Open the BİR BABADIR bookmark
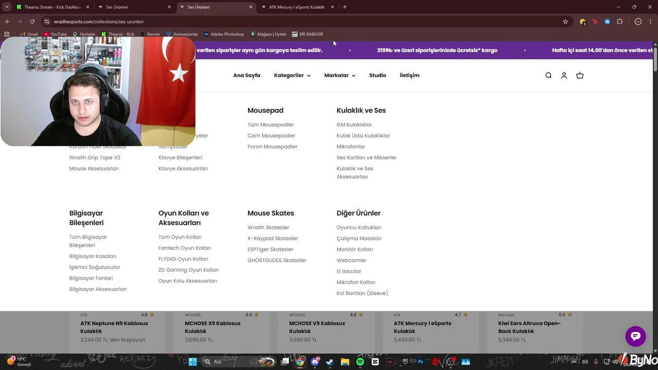Screen dimensions: 658x370 click(307, 34)
